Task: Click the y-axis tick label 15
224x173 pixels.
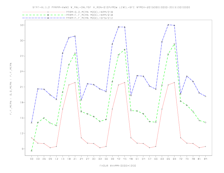Action: 21,118
